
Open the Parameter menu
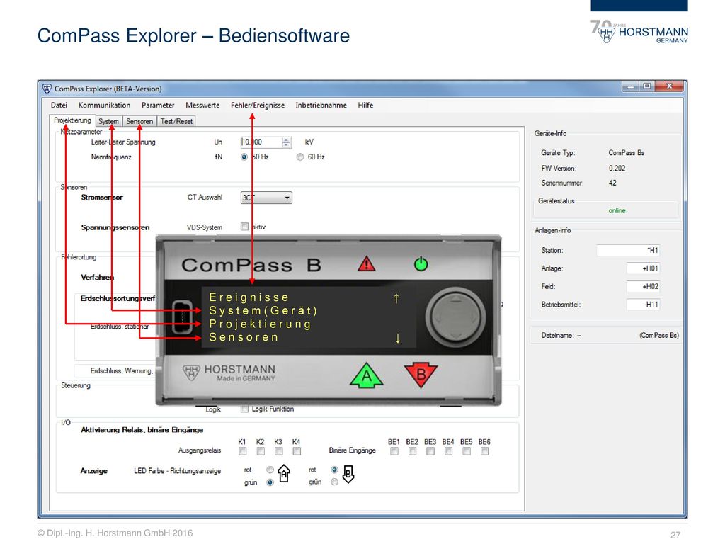coord(158,105)
